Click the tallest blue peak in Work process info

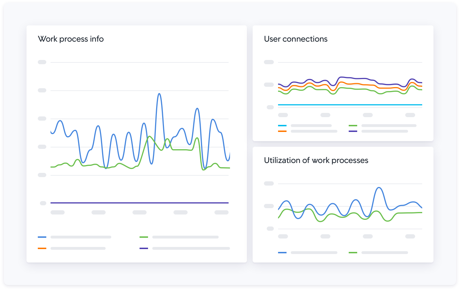tap(159, 94)
